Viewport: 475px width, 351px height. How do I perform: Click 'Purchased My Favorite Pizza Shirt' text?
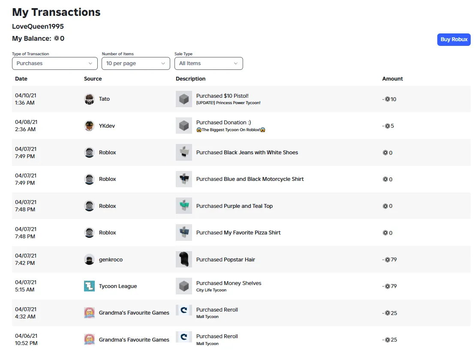click(x=238, y=233)
